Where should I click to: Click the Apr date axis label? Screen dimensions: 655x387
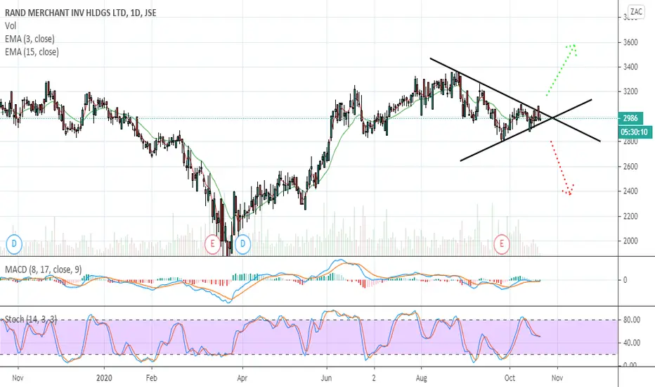[242, 379]
